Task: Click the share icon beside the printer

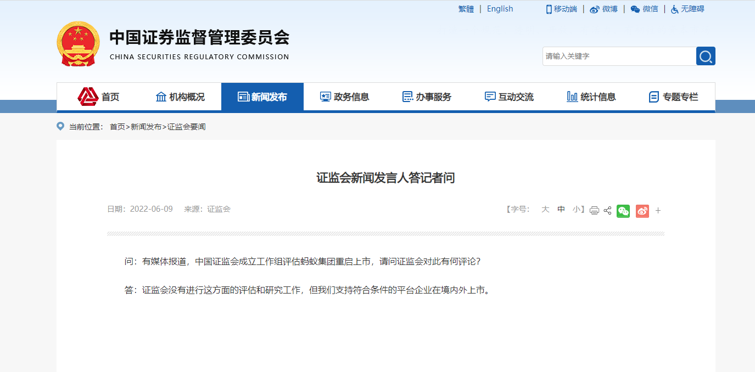Action: [607, 210]
